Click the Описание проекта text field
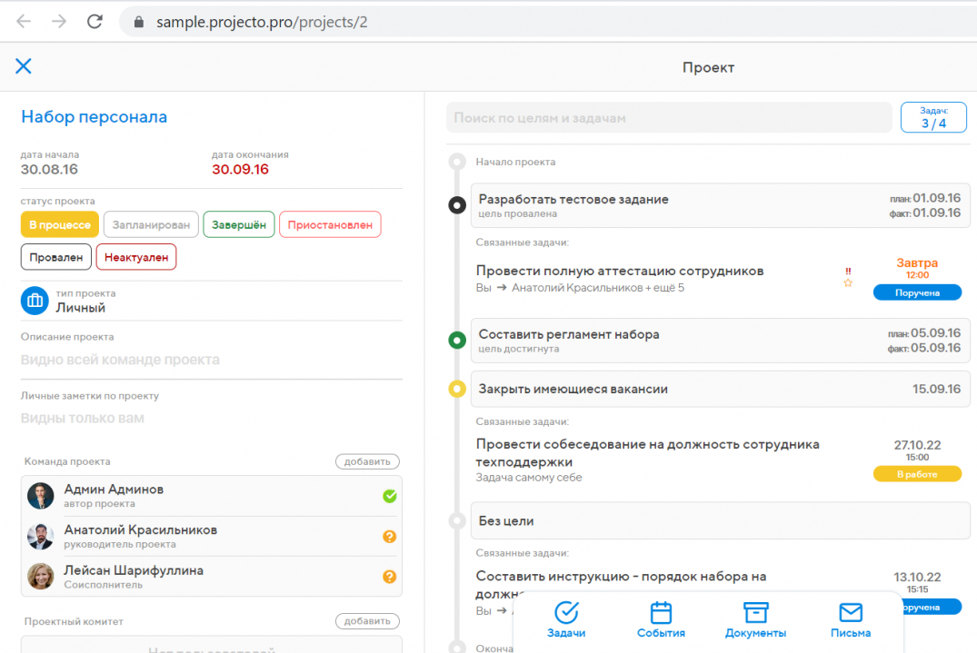 pyautogui.click(x=212, y=360)
